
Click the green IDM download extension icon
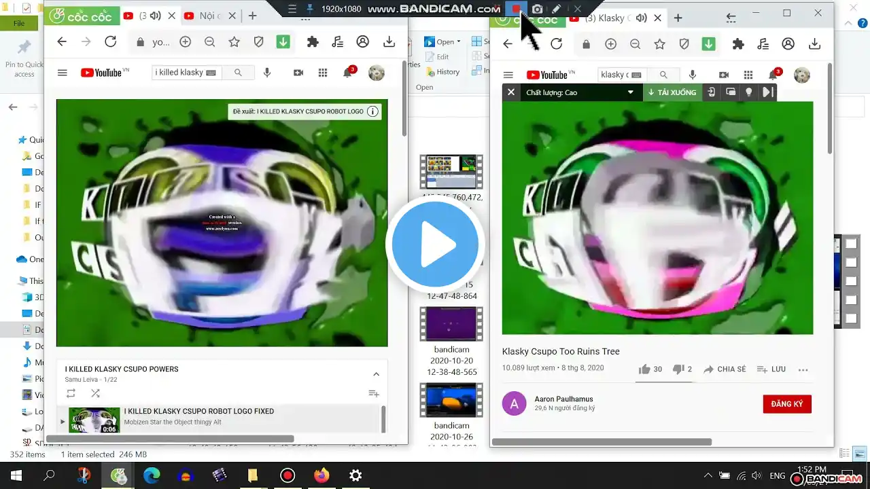pos(283,41)
